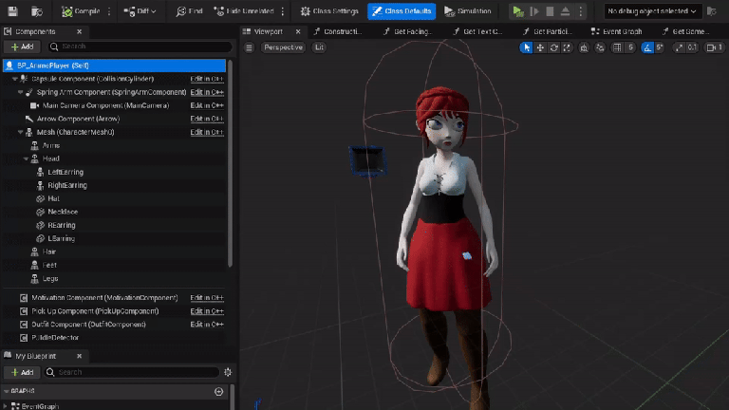Open My Blueprint settings gear
This screenshot has width=729, height=410.
tap(228, 372)
